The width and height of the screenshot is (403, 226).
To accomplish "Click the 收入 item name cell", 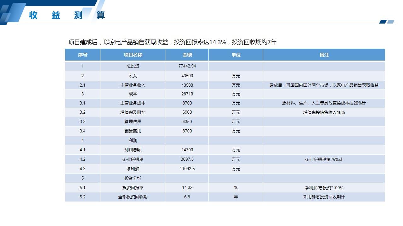I will (x=133, y=76).
